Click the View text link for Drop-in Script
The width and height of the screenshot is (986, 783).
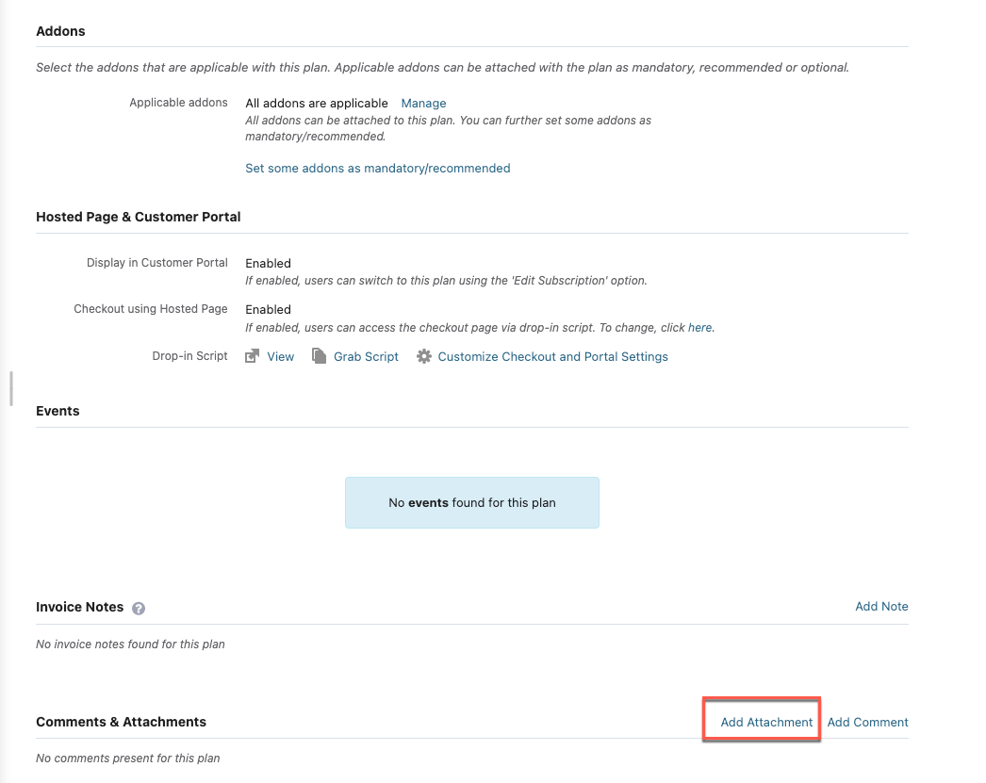click(281, 357)
